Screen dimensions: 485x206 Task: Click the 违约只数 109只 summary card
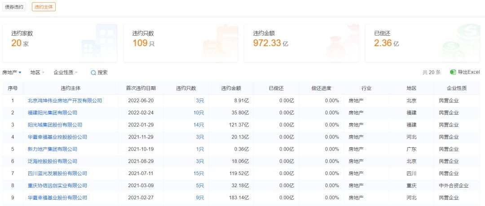pos(181,43)
